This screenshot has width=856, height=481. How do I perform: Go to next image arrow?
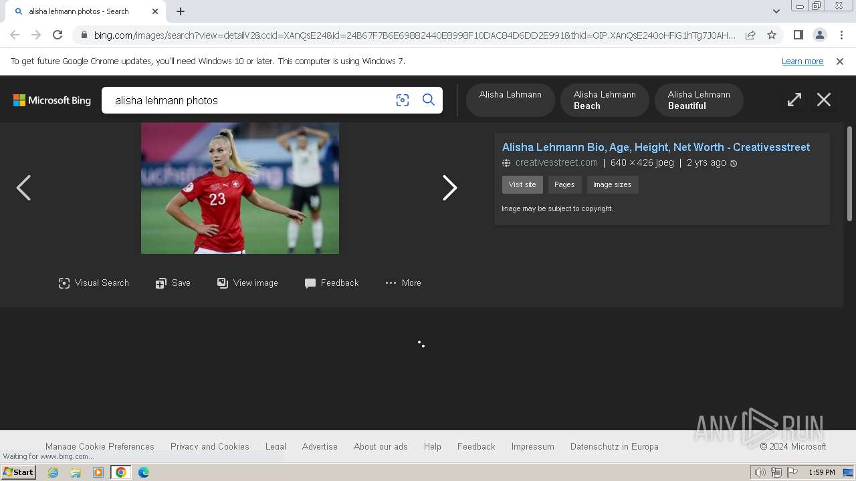tap(449, 188)
